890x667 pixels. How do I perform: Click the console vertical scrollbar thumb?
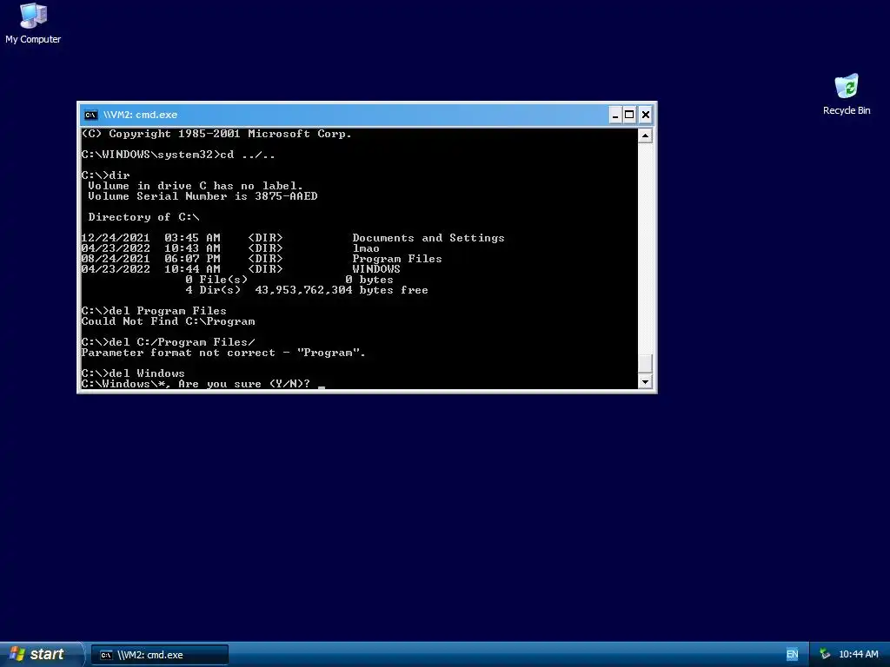pos(645,363)
